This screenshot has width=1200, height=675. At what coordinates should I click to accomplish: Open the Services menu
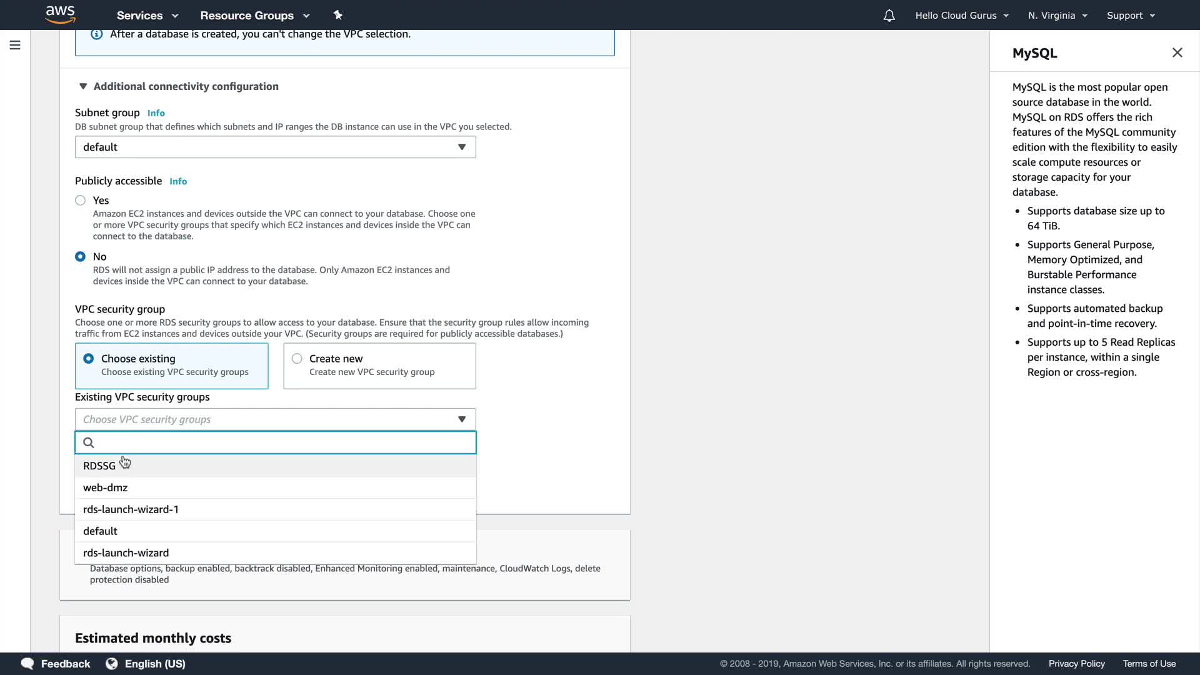point(147,16)
